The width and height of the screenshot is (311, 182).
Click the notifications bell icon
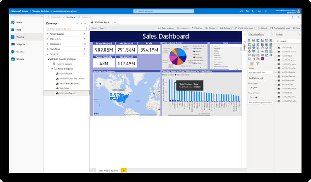(x=253, y=11)
